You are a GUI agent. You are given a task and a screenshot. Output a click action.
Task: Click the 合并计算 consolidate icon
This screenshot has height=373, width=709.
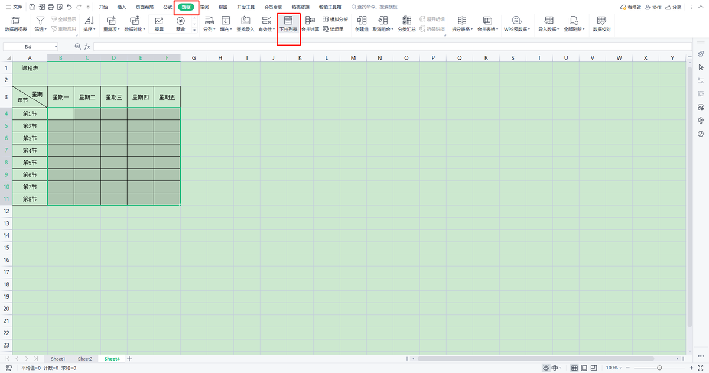pos(310,21)
